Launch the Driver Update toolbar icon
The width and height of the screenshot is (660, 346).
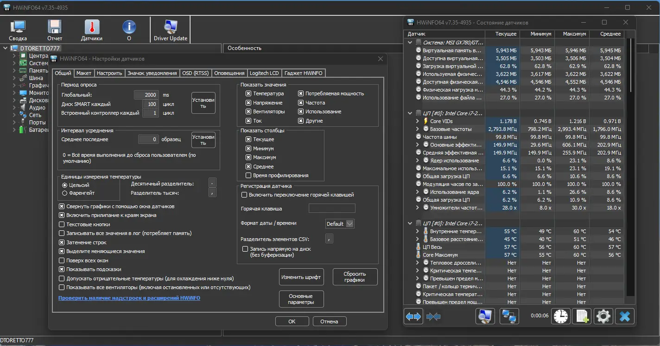[x=171, y=27]
